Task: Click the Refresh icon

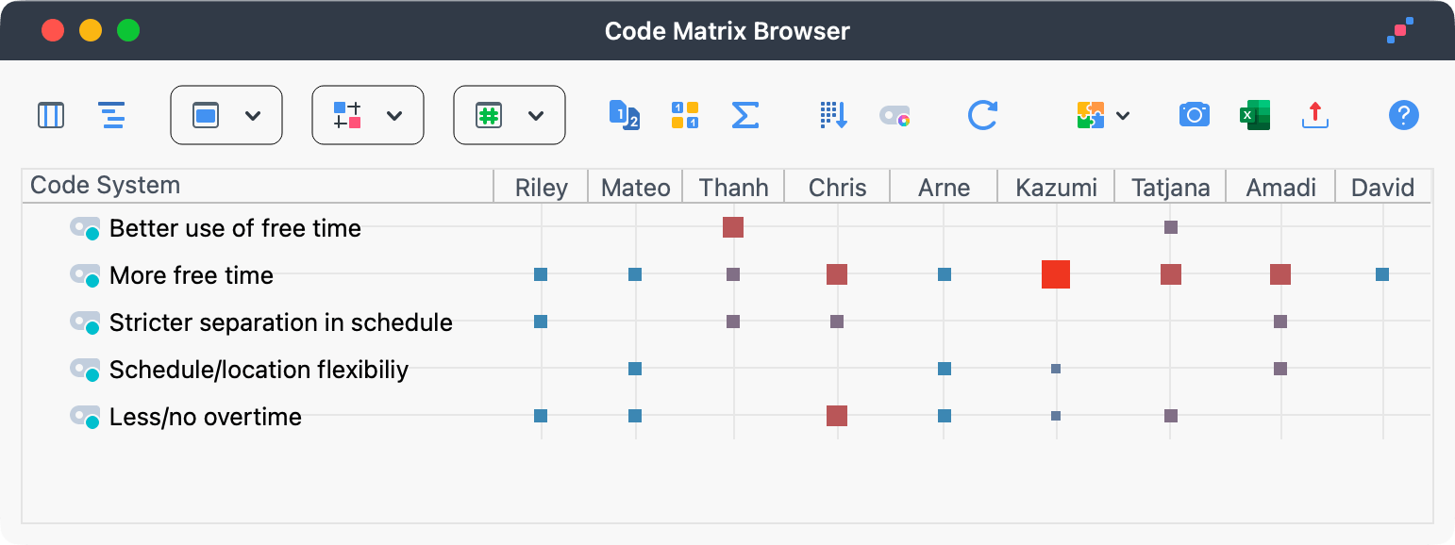Action: coord(982,115)
